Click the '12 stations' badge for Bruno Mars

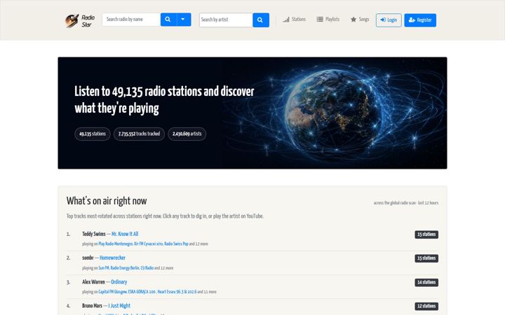[426, 307]
